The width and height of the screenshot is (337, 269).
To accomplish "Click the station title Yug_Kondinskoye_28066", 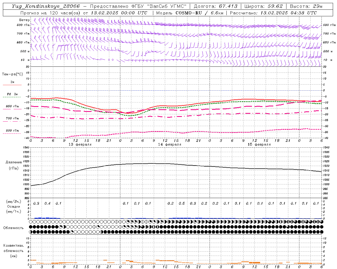I will (46, 6).
